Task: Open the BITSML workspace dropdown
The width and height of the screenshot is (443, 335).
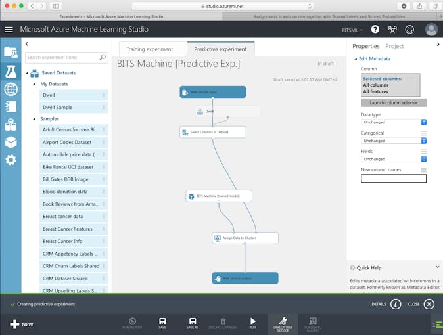Action: tap(352, 30)
